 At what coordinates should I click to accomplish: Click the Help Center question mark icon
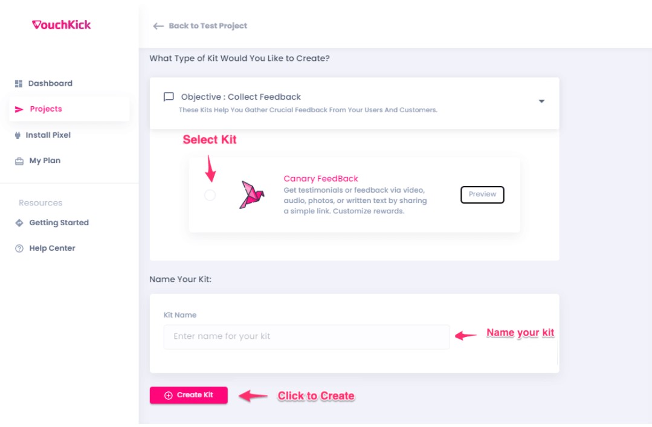point(19,248)
